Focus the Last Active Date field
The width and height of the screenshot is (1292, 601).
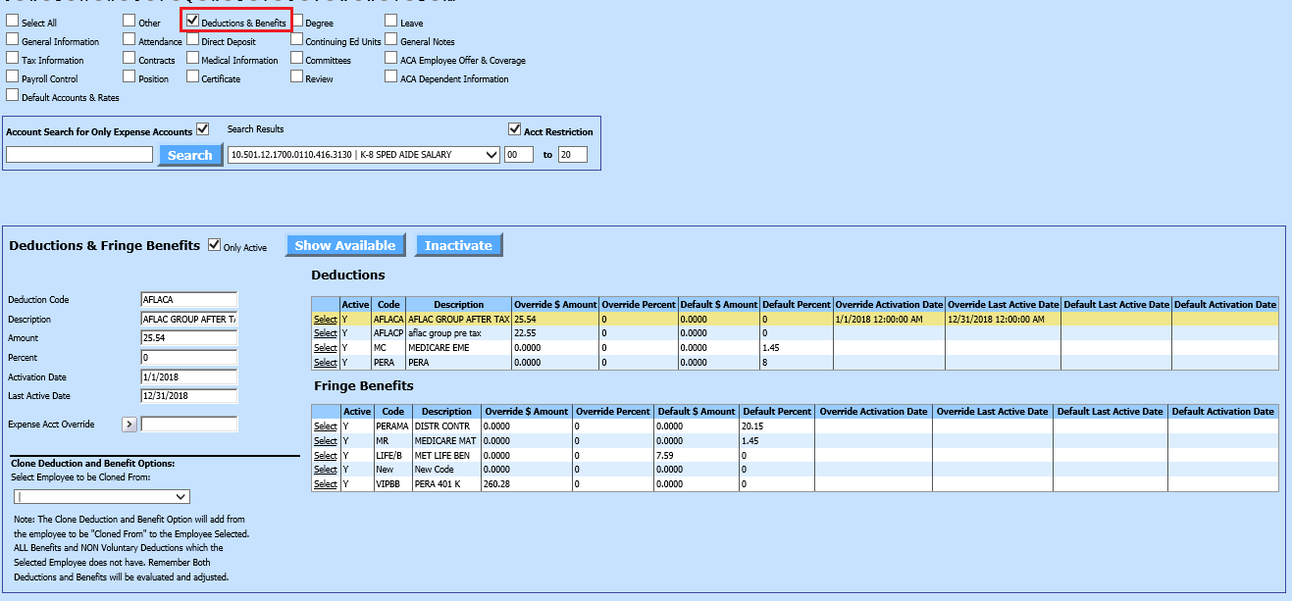188,396
